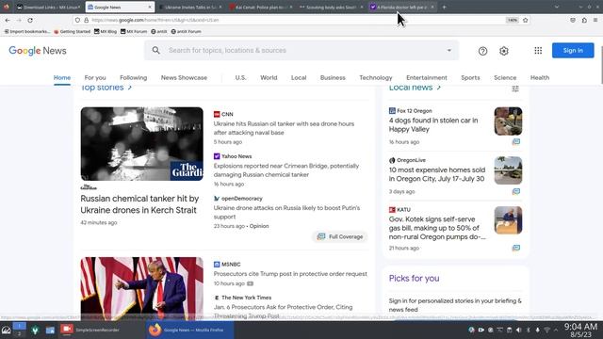
Task: Go to World news section
Action: pyautogui.click(x=269, y=77)
